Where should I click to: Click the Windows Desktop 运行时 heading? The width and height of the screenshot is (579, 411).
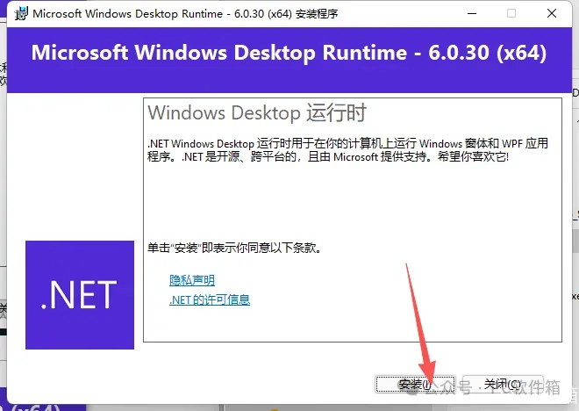(x=257, y=112)
